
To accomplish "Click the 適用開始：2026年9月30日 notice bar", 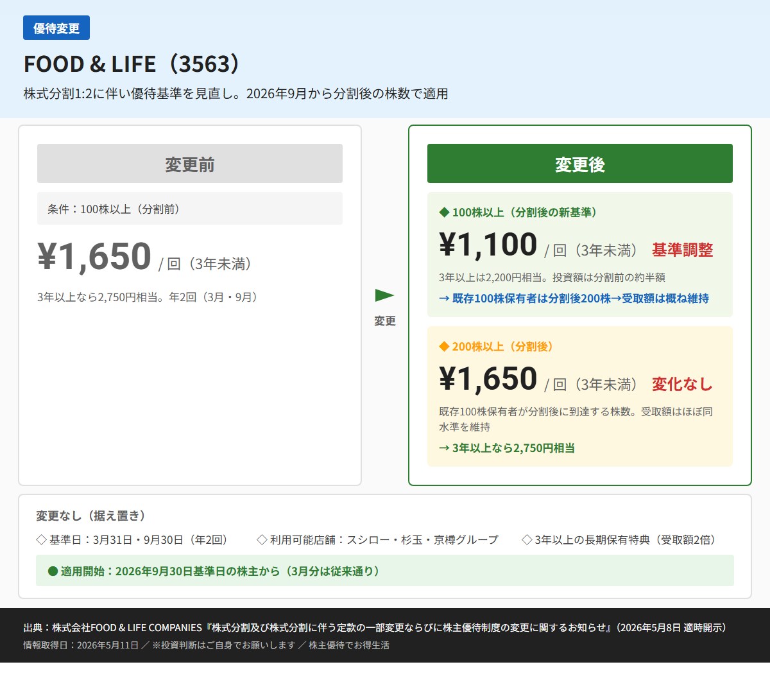I will tap(385, 571).
